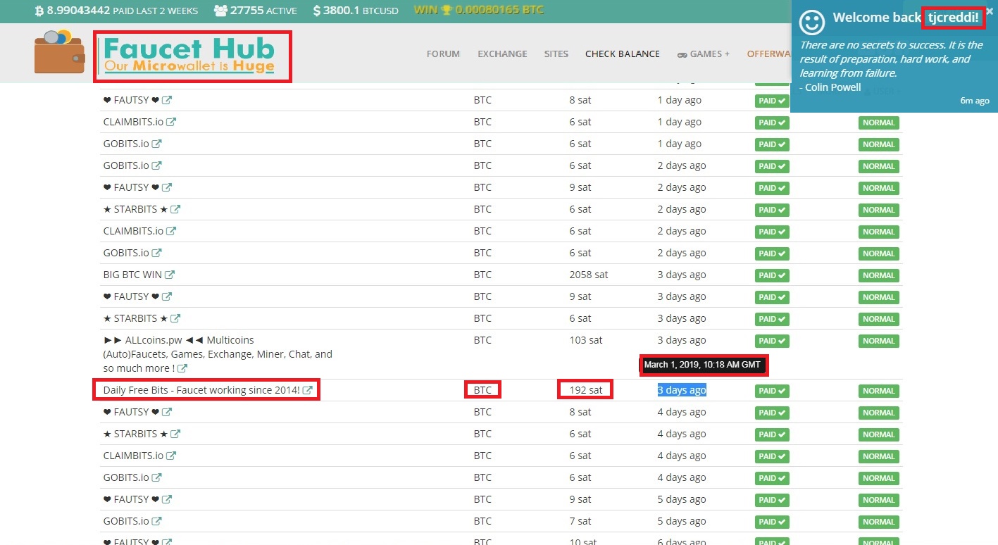Click NORMAL badge in Daily Free Bits row
Viewport: 998px width, 545px height.
tap(878, 391)
